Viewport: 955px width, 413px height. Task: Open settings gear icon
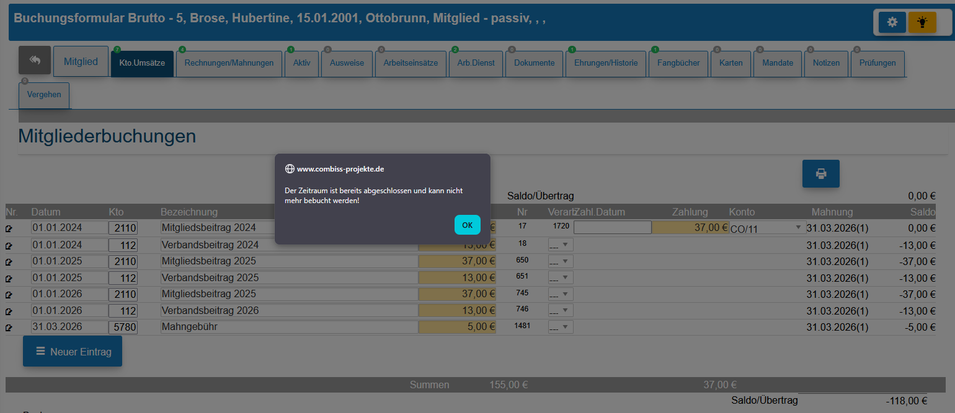click(x=892, y=22)
